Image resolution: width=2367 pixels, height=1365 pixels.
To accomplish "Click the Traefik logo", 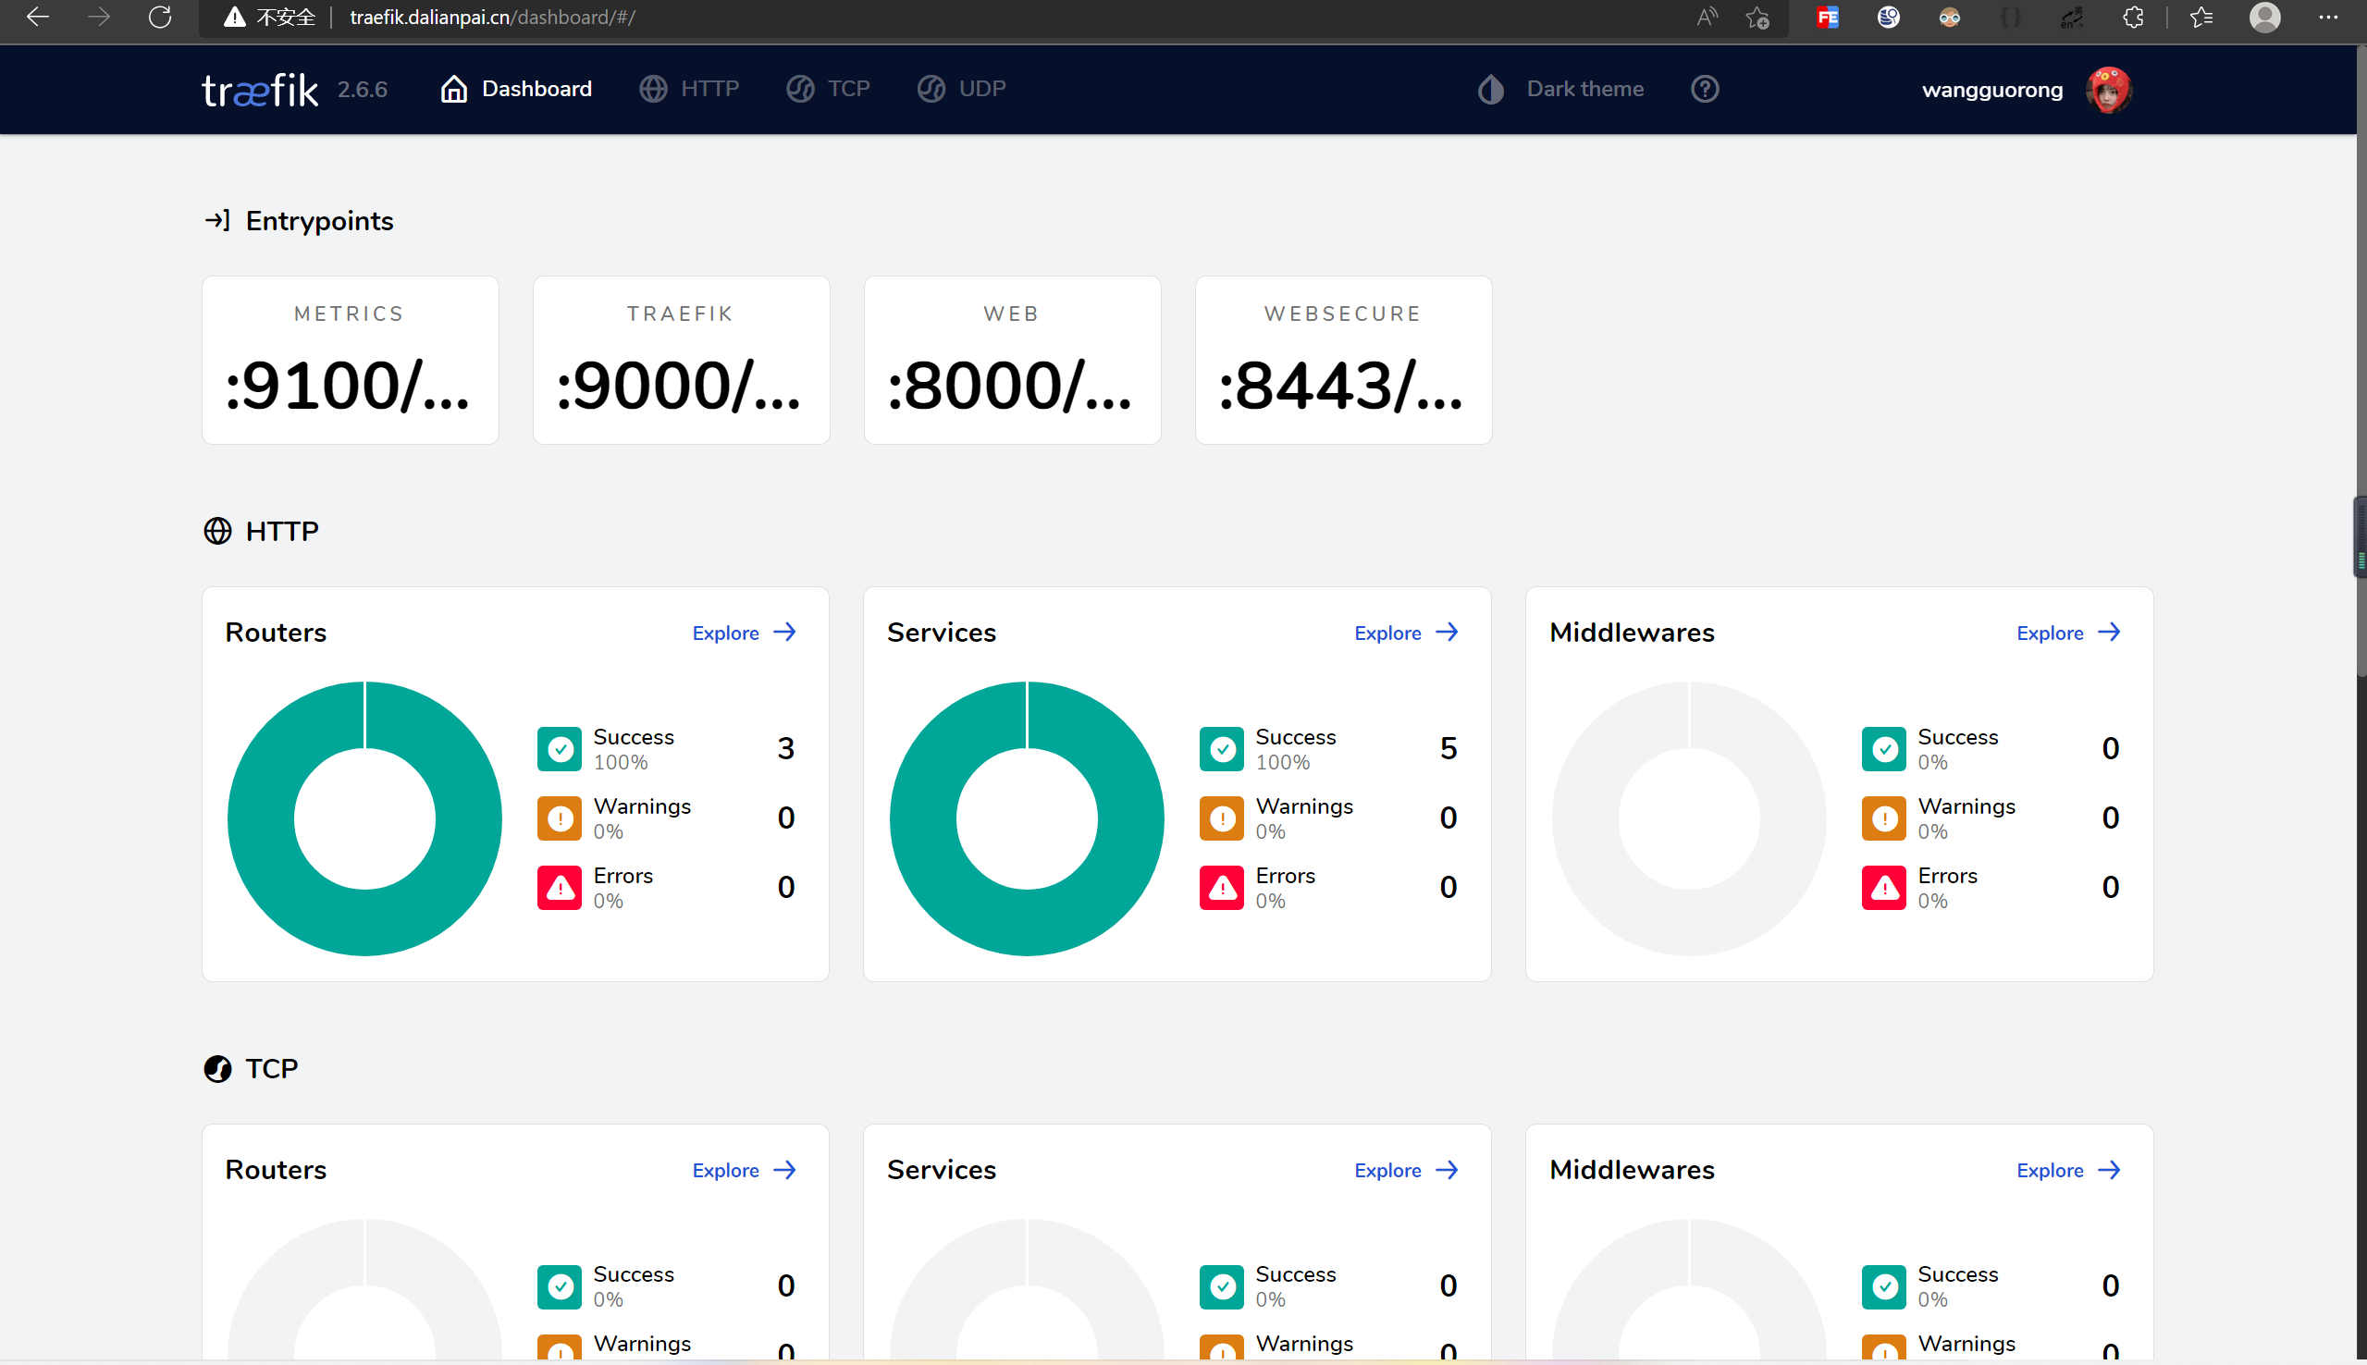I will coord(260,90).
